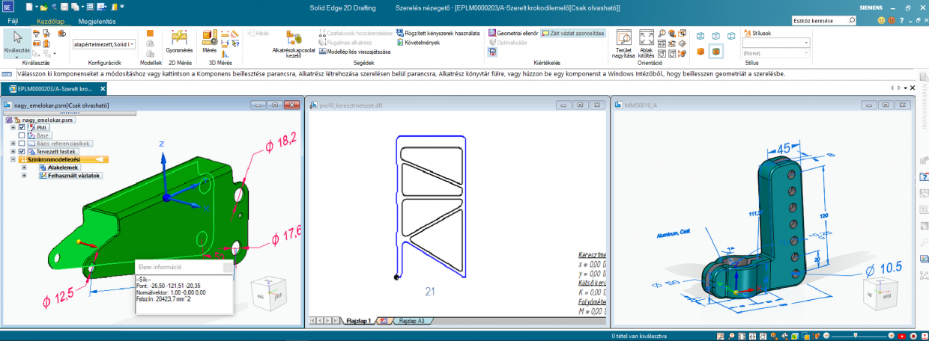929x341 pixels.
Task: Uncheck the PMI checkbox in tree
Action: [x=22, y=128]
